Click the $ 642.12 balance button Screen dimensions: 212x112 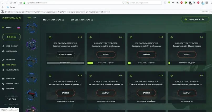pyautogui.click(x=12, y=37)
